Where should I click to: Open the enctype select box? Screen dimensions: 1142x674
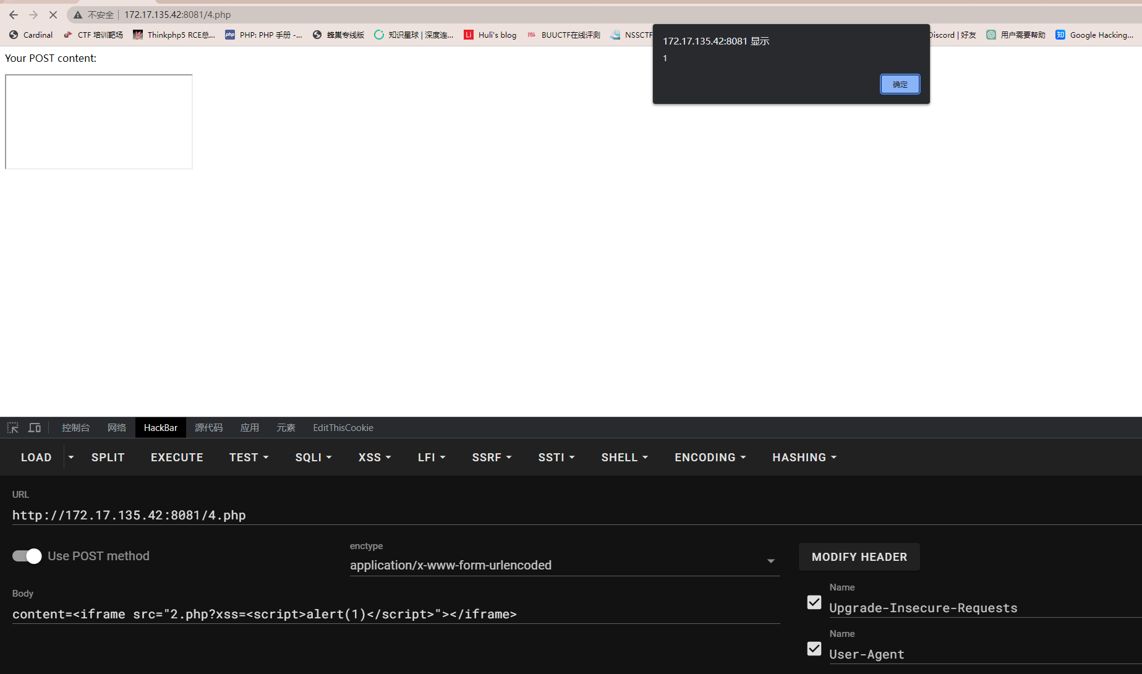coord(565,565)
